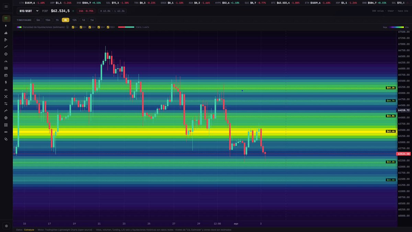The width and height of the screenshot is (412, 232).
Task: Open the rising line chart sidebar icon
Action: coord(6,46)
